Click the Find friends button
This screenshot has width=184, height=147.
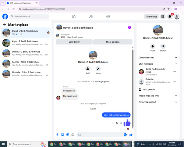tap(151, 17)
